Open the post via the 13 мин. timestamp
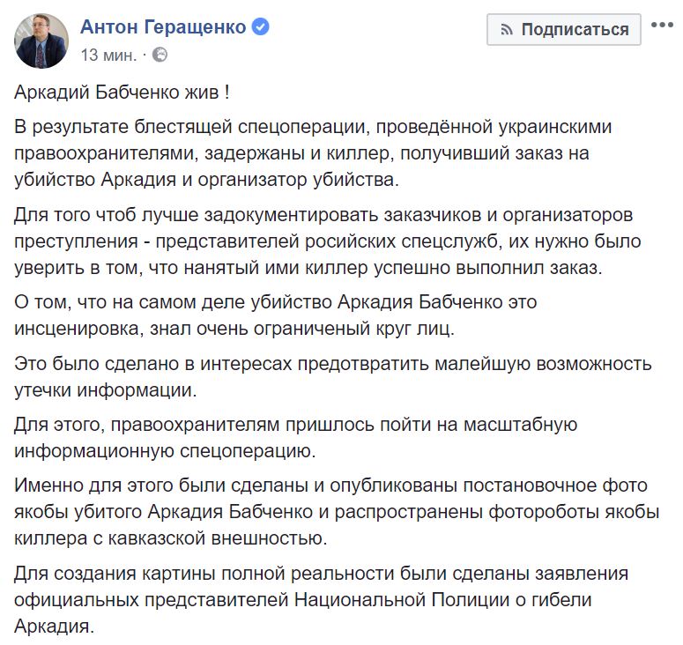The height and width of the screenshot is (645, 683). pyautogui.click(x=108, y=55)
